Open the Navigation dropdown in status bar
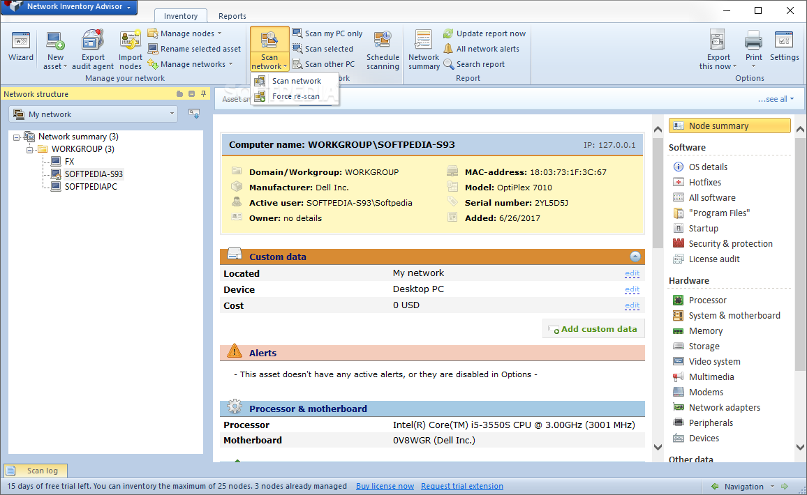Image resolution: width=807 pixels, height=495 pixels. 749,486
